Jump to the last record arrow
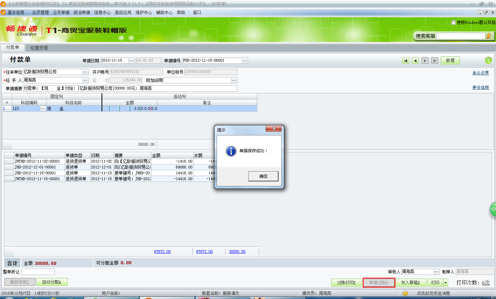 tap(435, 61)
